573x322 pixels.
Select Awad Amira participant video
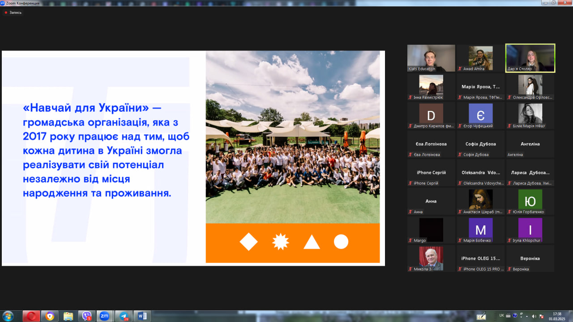click(x=481, y=58)
